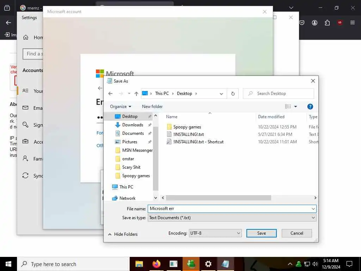Image resolution: width=361 pixels, height=271 pixels.
Task: Open Firefox View tab icon
Action: [x=7, y=8]
